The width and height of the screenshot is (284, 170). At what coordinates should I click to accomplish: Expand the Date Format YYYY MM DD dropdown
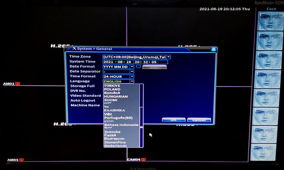pos(132,67)
